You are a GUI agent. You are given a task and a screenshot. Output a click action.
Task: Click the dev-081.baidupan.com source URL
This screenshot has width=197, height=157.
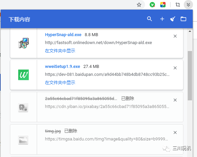(107, 75)
